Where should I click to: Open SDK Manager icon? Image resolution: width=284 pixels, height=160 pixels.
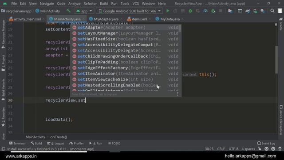[x=263, y=11]
